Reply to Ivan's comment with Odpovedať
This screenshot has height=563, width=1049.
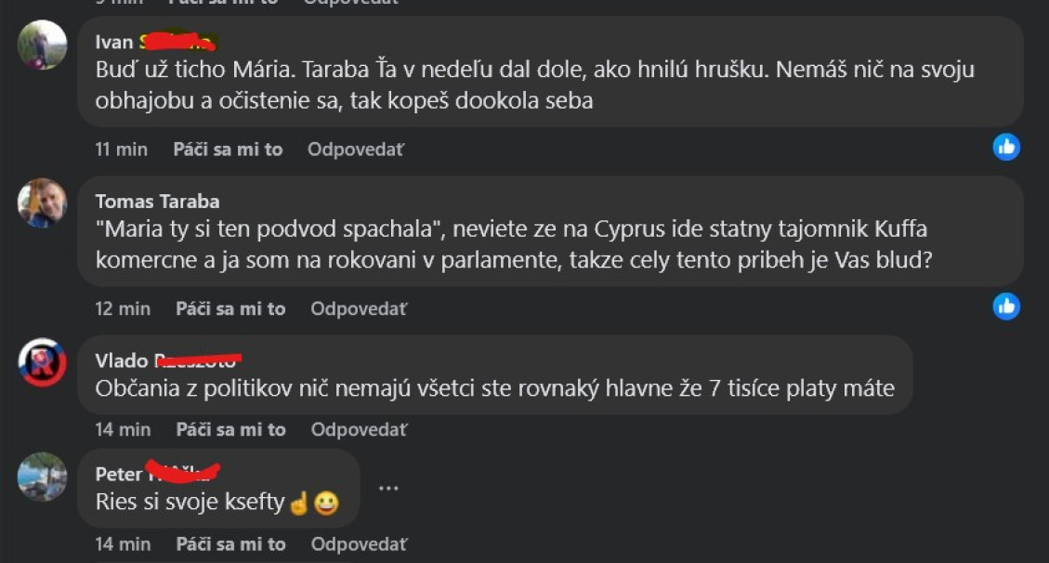[x=356, y=149]
